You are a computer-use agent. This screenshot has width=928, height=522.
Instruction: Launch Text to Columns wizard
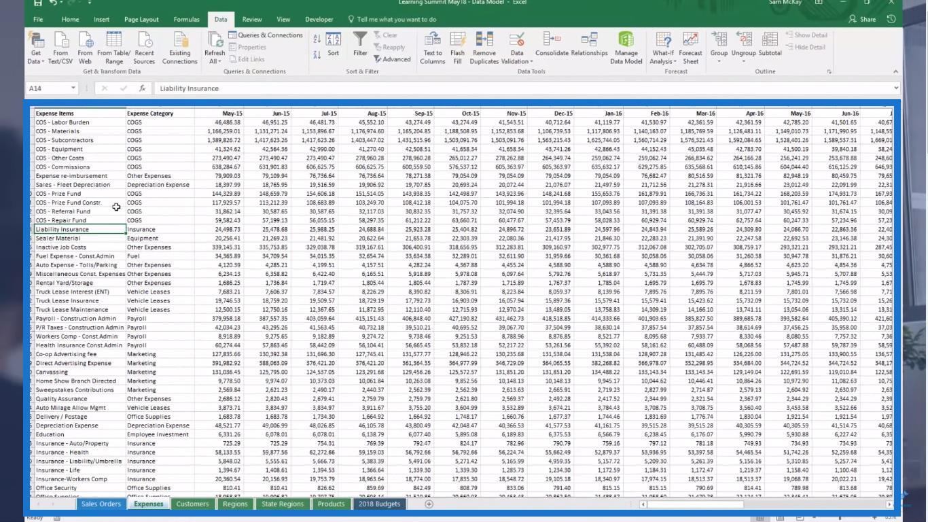[x=433, y=48]
